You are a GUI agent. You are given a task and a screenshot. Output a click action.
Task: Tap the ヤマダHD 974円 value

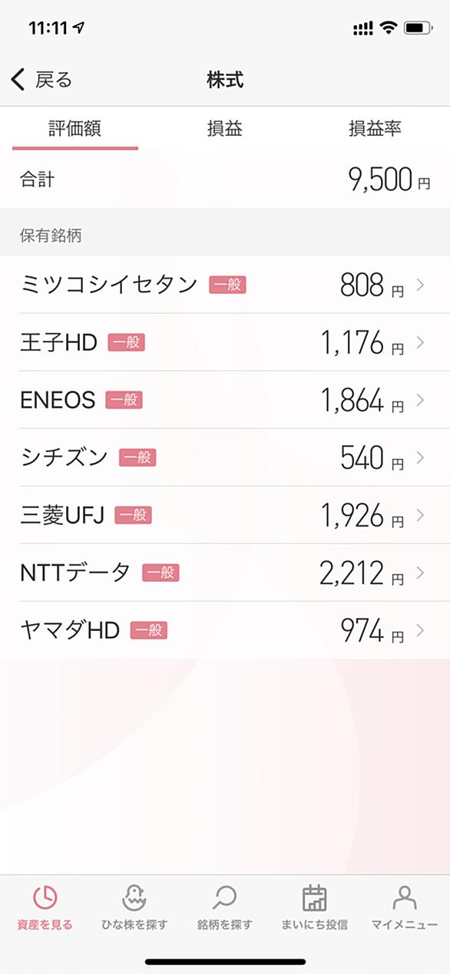(x=372, y=631)
